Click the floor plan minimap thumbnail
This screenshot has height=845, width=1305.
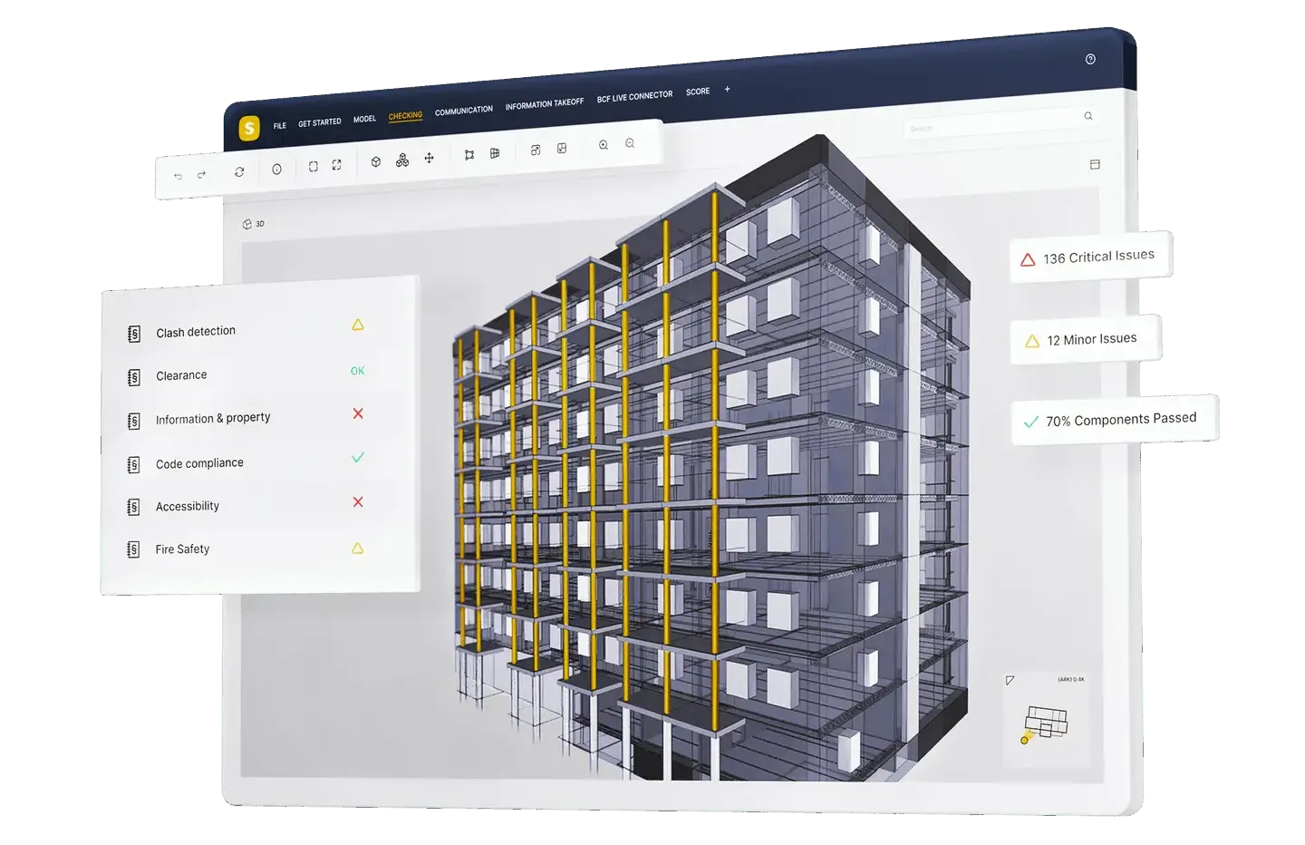(x=1046, y=724)
